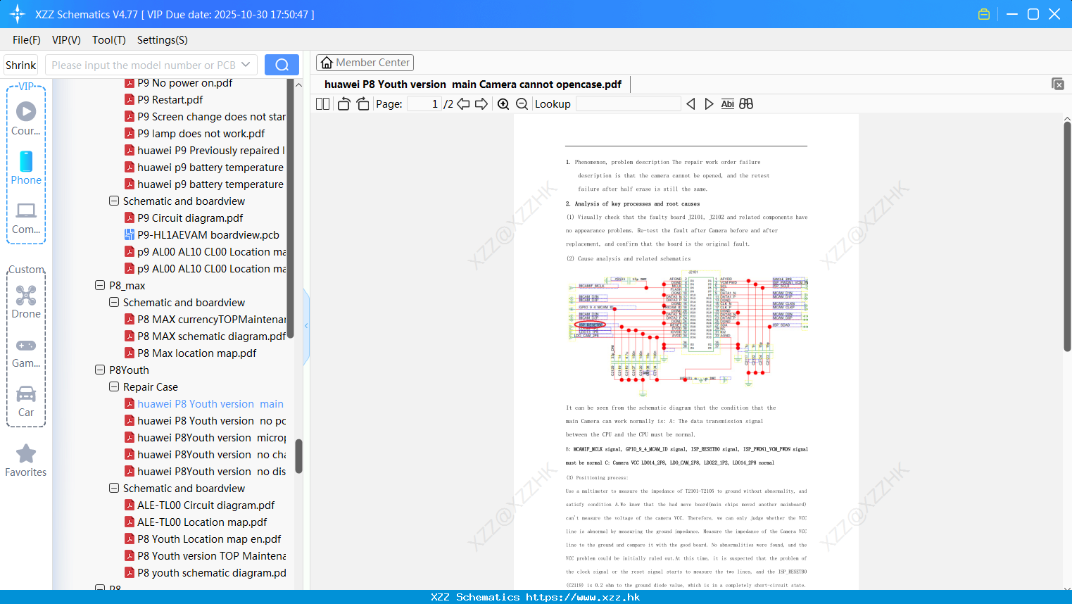The height and width of the screenshot is (604, 1072).
Task: Open P8 Youth version TOP Maintenance file
Action: (205, 556)
